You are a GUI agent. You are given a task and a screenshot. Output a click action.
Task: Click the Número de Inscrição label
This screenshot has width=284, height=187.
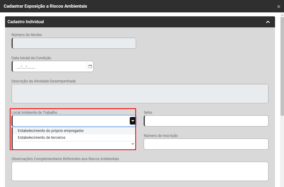pos(161,136)
